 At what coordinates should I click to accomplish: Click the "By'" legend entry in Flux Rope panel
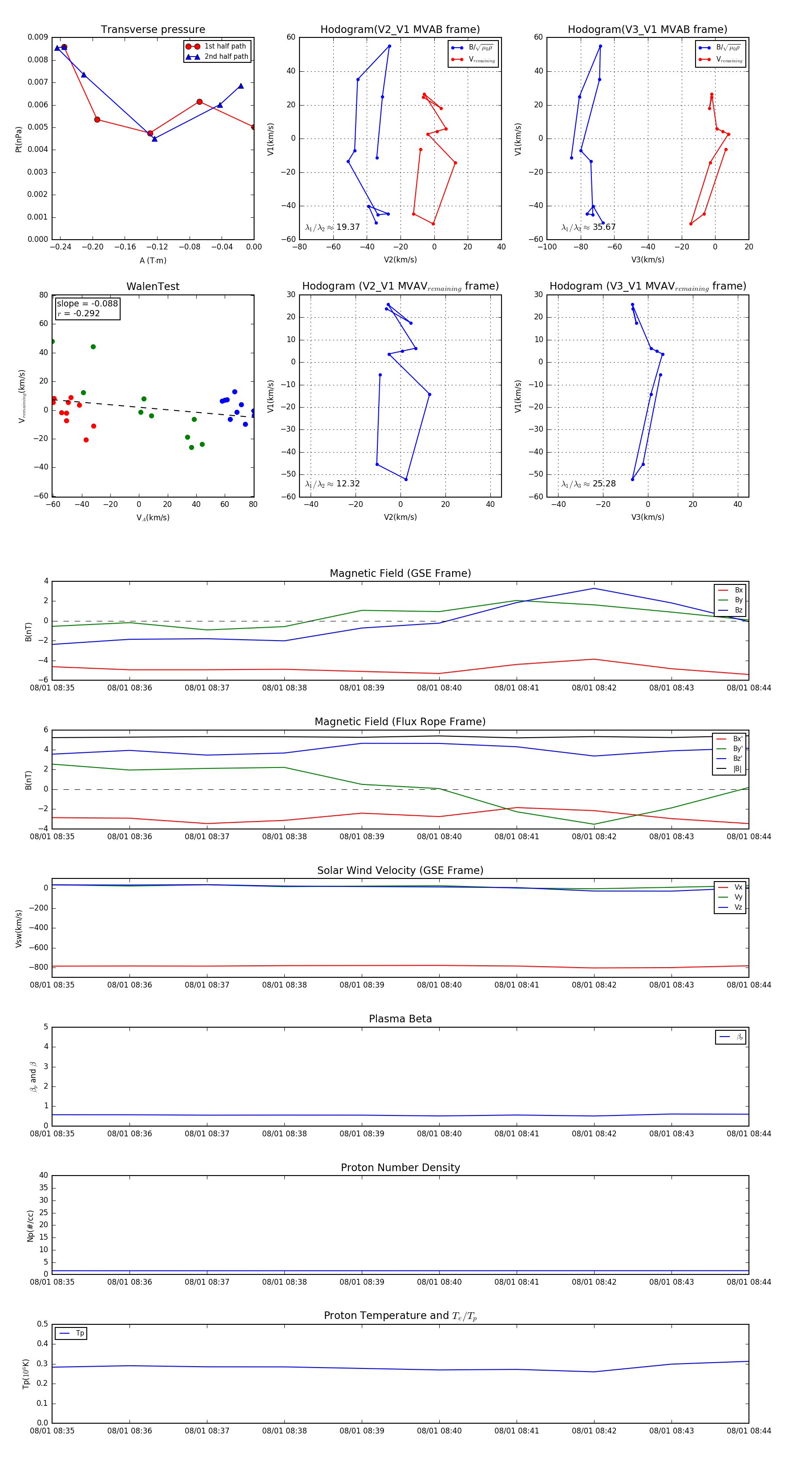tap(729, 749)
